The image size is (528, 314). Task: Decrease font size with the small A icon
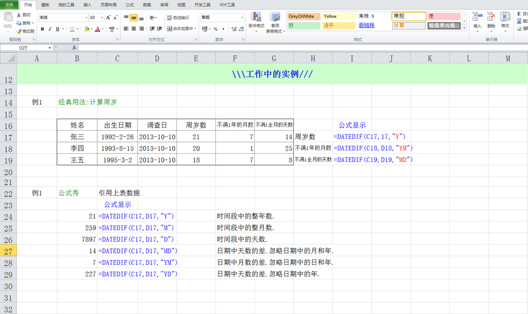[x=115, y=18]
